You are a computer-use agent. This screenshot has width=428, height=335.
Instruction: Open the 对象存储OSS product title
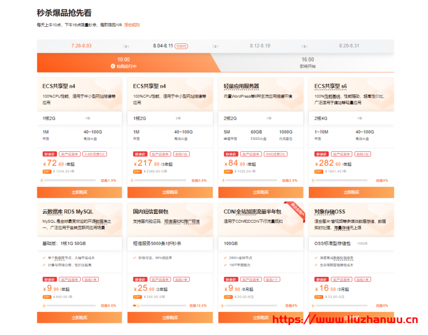330,212
